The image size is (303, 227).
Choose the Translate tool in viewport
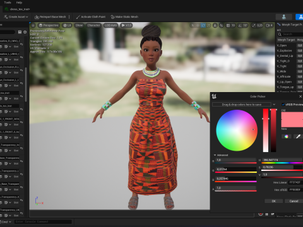(x=198, y=25)
